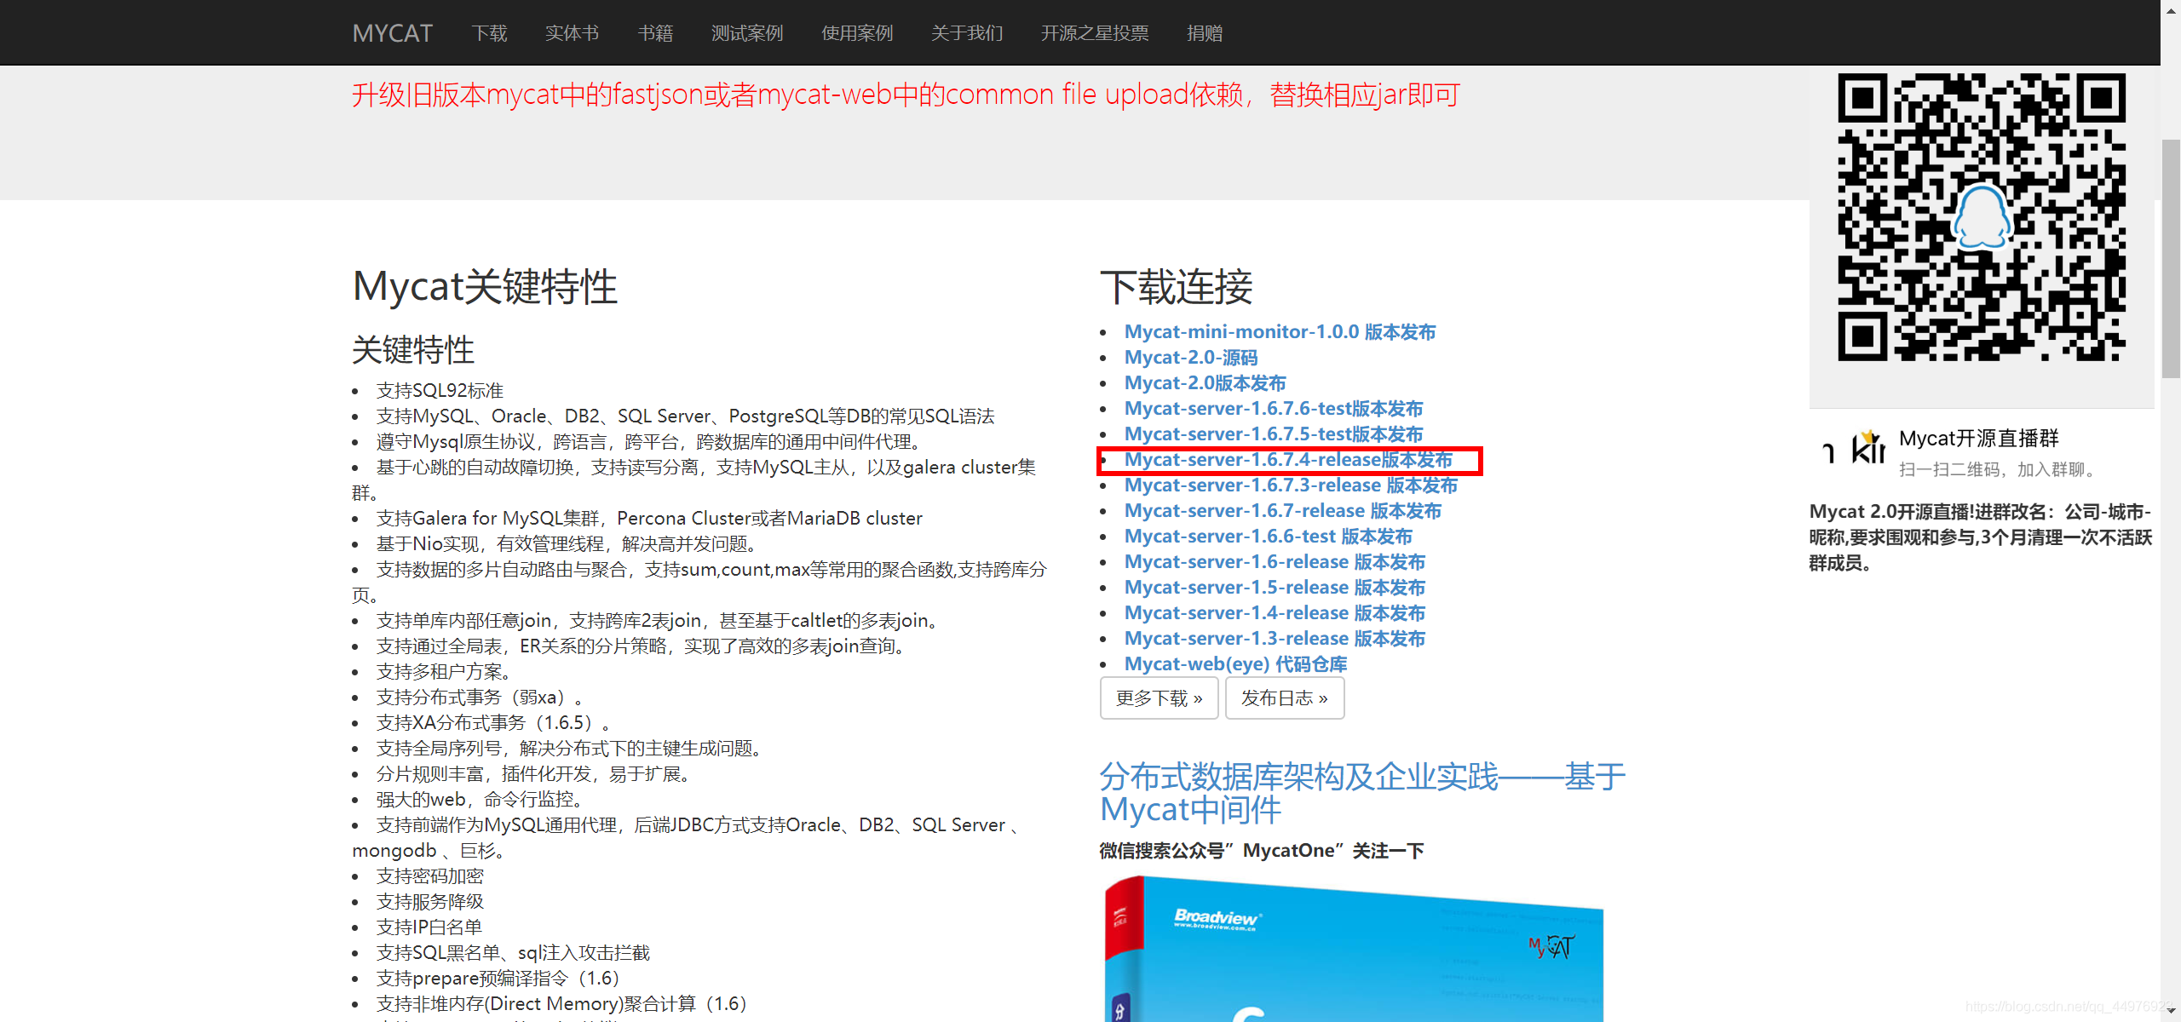Open the 测试案例 navigation item
This screenshot has width=2181, height=1022.
coord(747,33)
